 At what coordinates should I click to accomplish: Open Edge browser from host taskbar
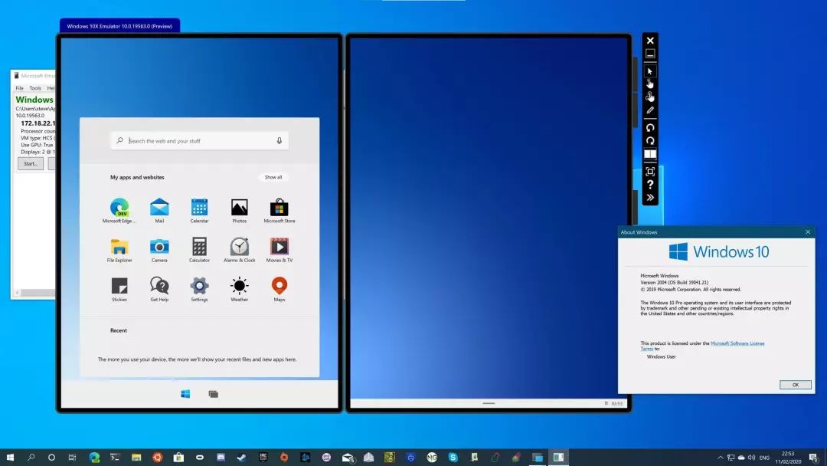(x=94, y=457)
